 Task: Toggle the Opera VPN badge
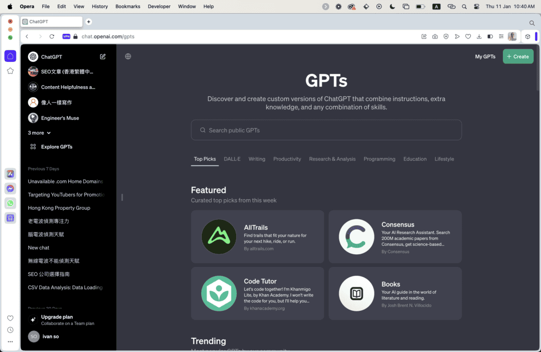(x=66, y=36)
